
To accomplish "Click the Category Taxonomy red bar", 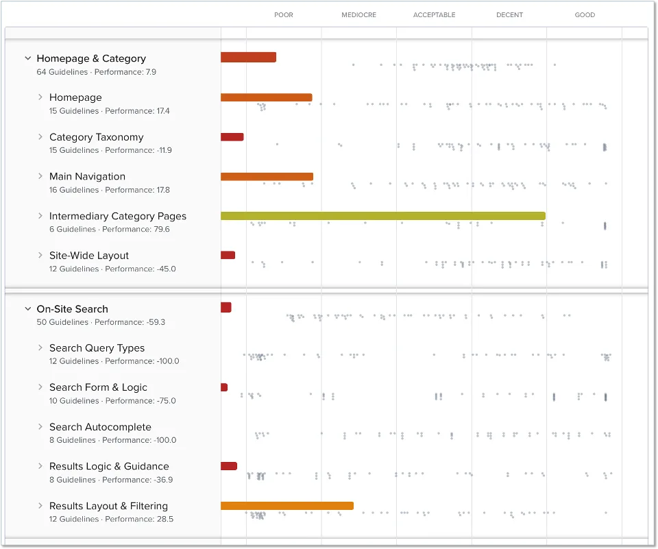I will pyautogui.click(x=232, y=137).
